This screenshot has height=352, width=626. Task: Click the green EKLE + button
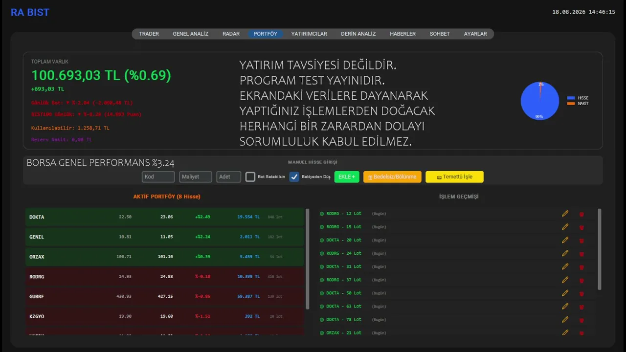tap(347, 177)
